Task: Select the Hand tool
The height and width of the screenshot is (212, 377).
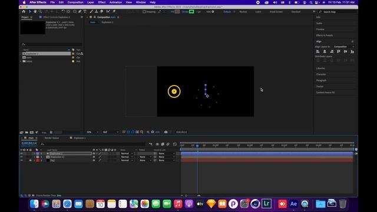Action: click(35, 12)
